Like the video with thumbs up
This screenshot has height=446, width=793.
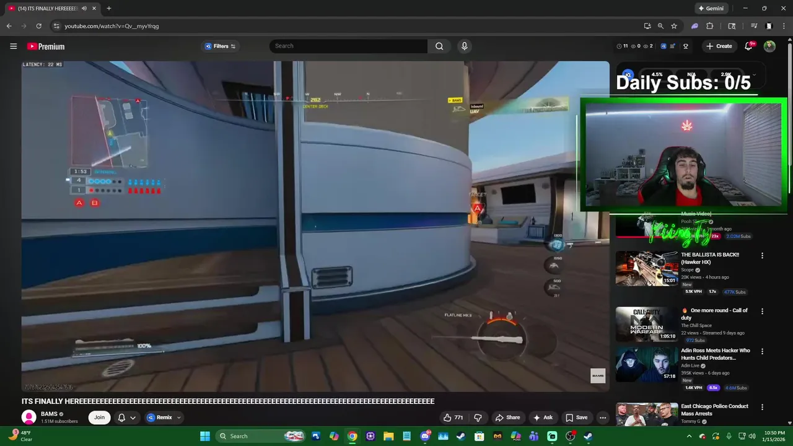click(453, 418)
